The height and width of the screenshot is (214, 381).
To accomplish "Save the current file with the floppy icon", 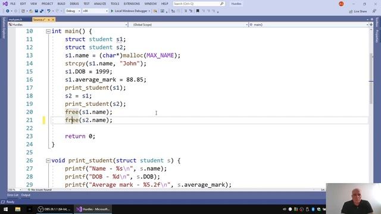I will pyautogui.click(x=36, y=11).
